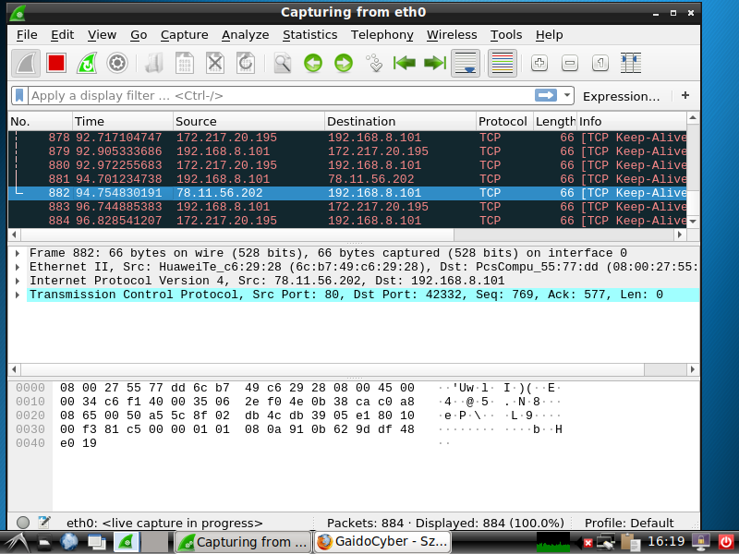This screenshot has width=739, height=554.
Task: Jump to the last packet
Action: click(x=434, y=63)
